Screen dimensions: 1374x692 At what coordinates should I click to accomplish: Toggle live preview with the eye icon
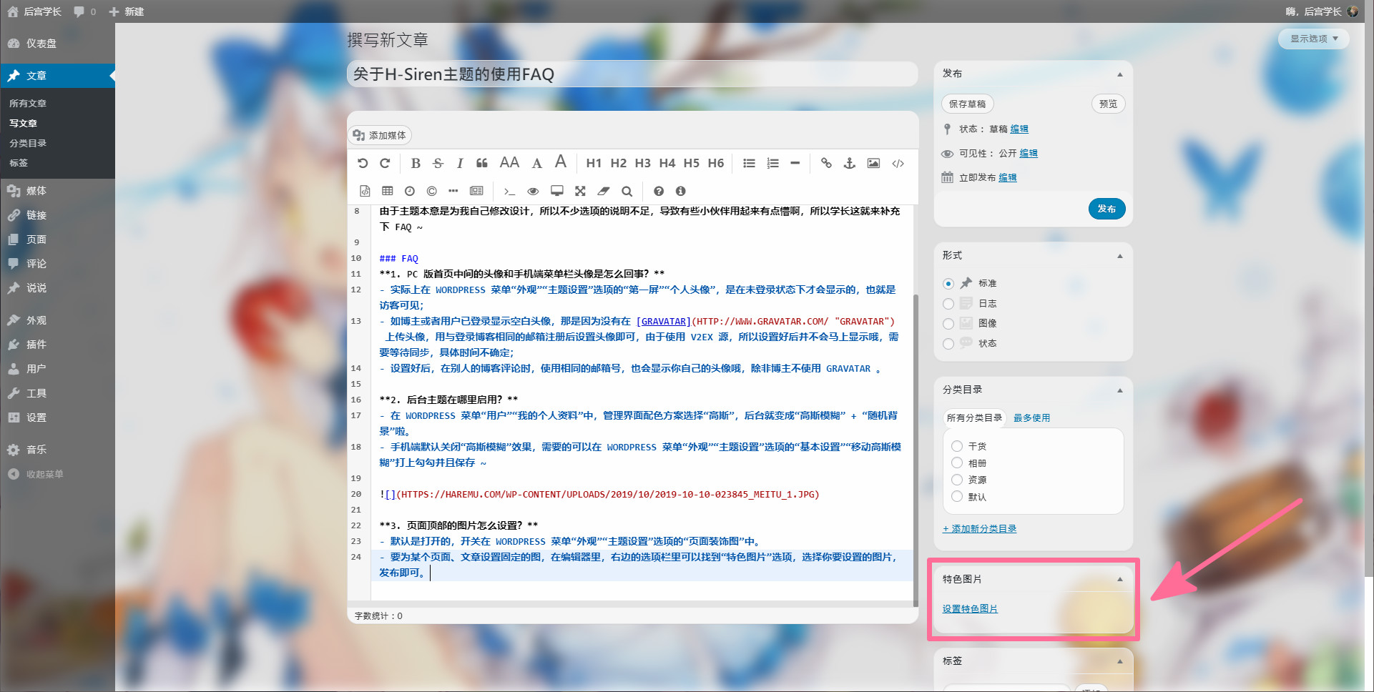tap(533, 191)
